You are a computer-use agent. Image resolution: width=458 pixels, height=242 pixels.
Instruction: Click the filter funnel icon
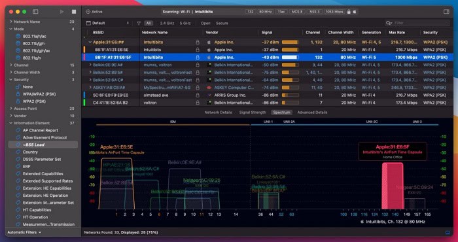coord(139,23)
